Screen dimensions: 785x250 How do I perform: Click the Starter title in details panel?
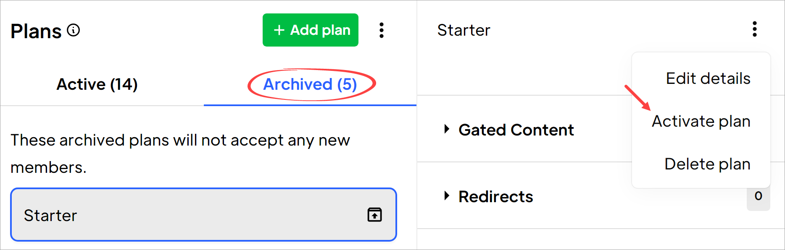[x=464, y=30]
